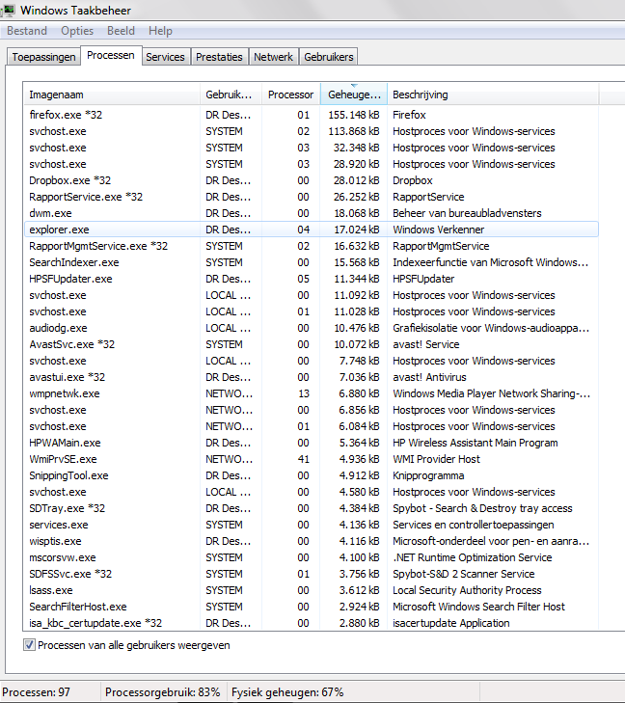Open the Beeld menu
This screenshot has width=625, height=703.
(121, 31)
